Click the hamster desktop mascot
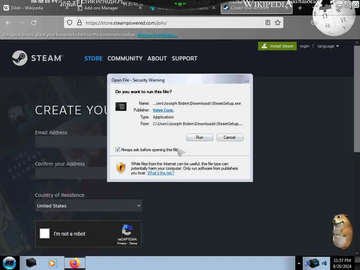 [x=342, y=231]
